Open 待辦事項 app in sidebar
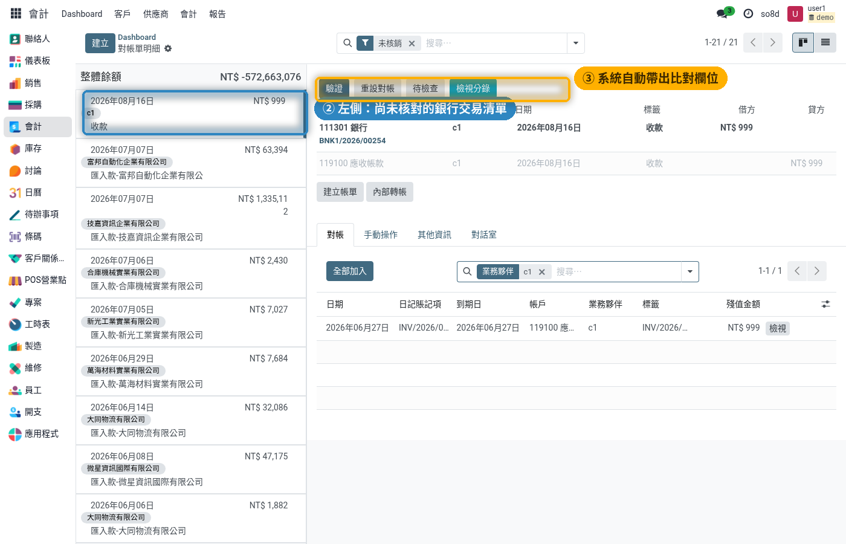846x544 pixels. pos(37,214)
